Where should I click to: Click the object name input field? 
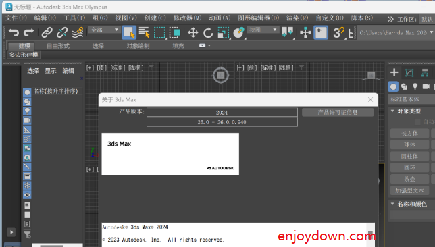click(413, 215)
